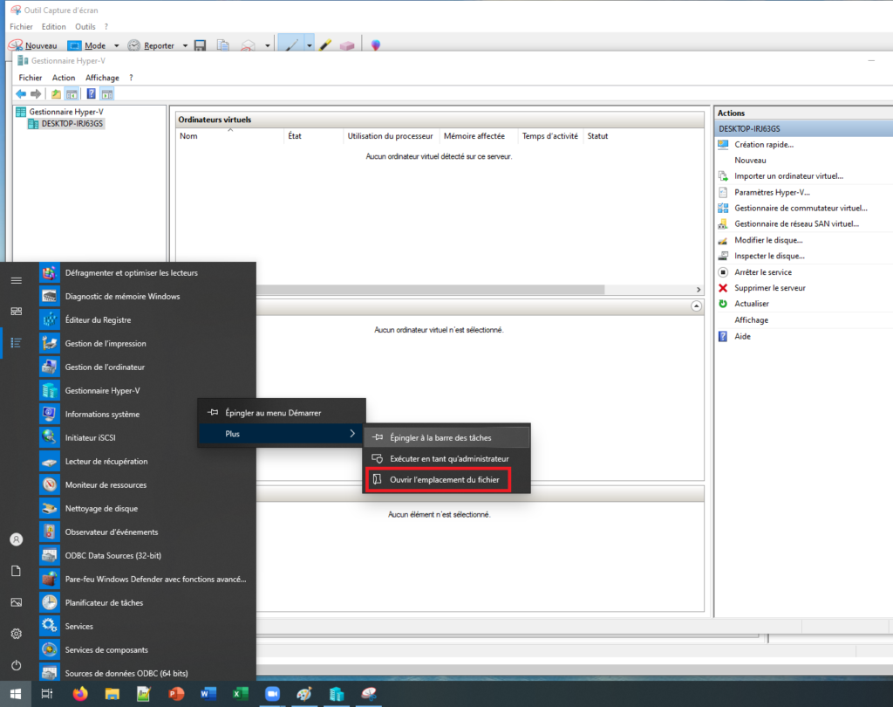Click Gestionnaire de commutateur virtuel action

click(x=801, y=209)
